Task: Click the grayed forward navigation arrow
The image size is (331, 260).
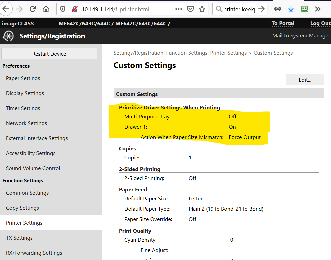Action: [20, 9]
